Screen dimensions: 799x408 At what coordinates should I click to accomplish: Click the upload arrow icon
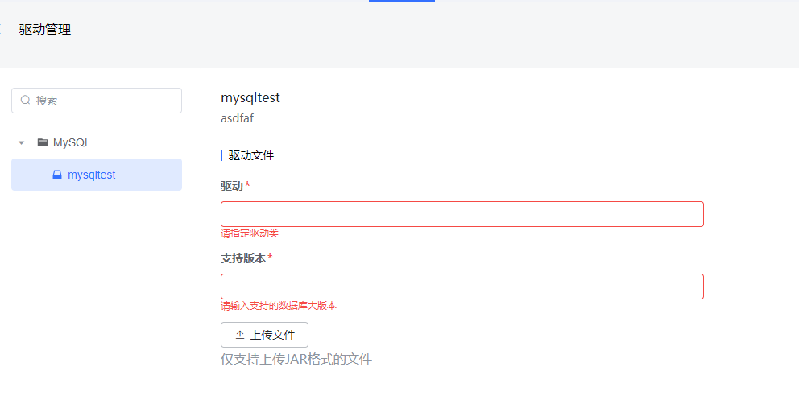point(240,335)
